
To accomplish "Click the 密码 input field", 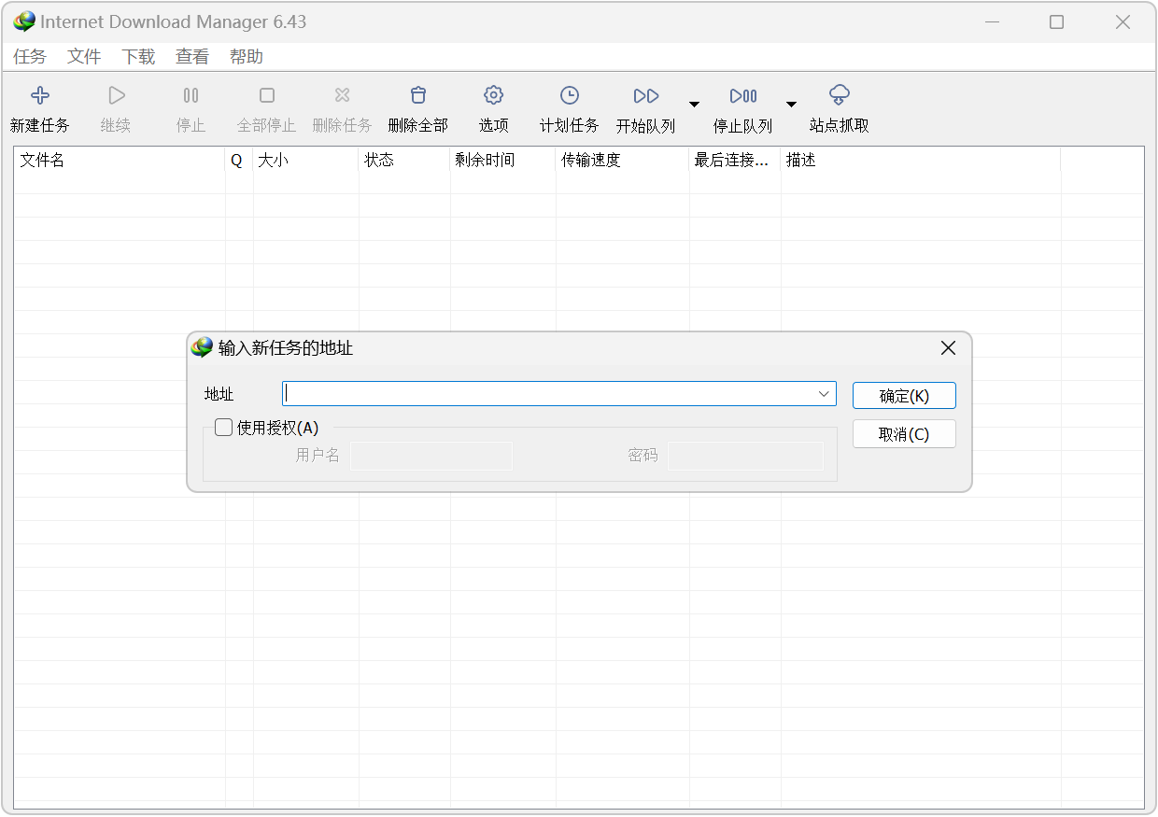I will 745,456.
